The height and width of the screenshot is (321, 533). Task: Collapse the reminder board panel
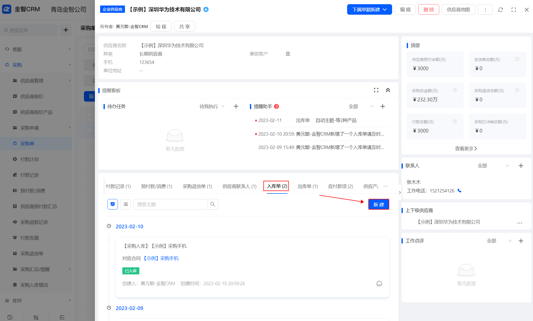[x=388, y=90]
